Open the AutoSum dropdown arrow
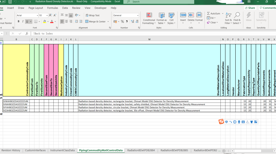 tap(223, 13)
